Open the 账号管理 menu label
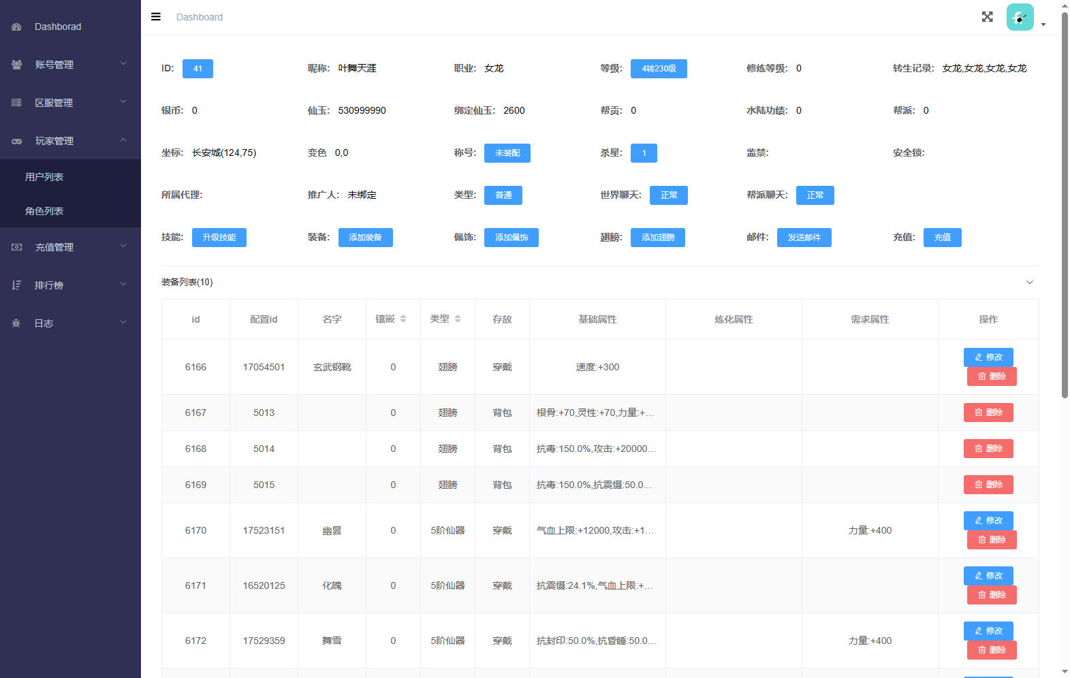 coord(54,65)
